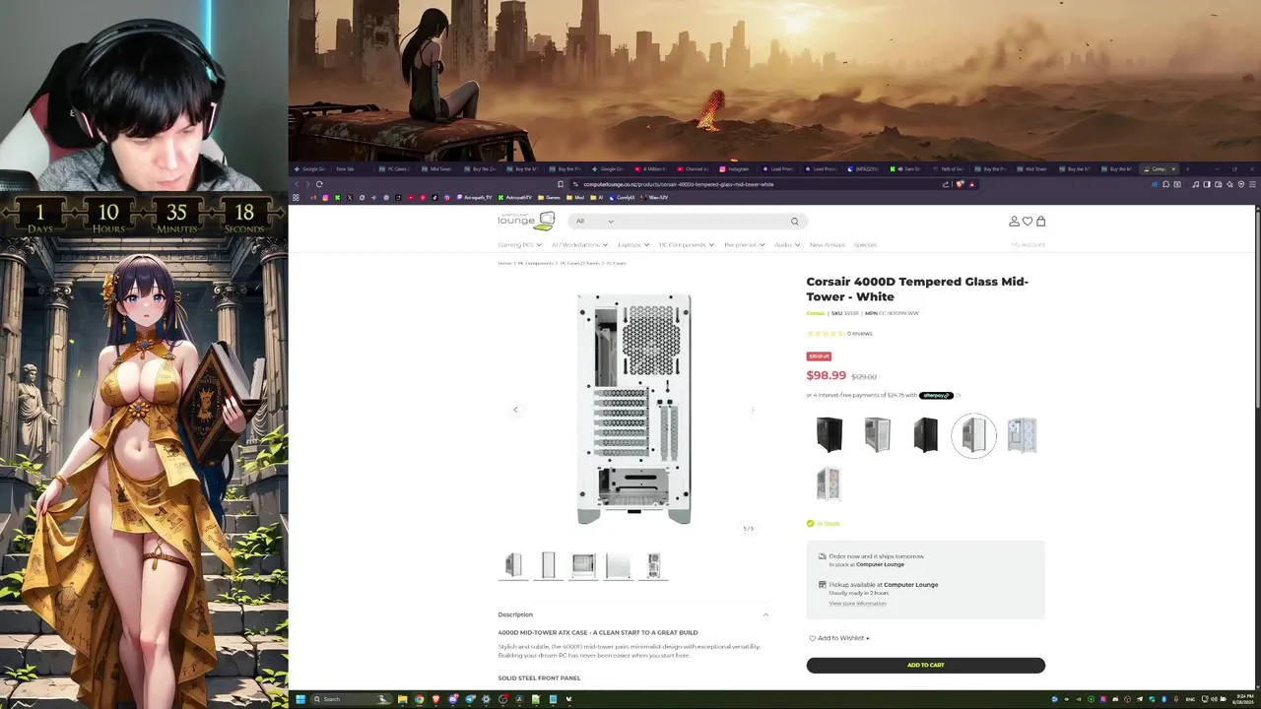
Task: Open Brave browser from the taskbar
Action: point(435,699)
